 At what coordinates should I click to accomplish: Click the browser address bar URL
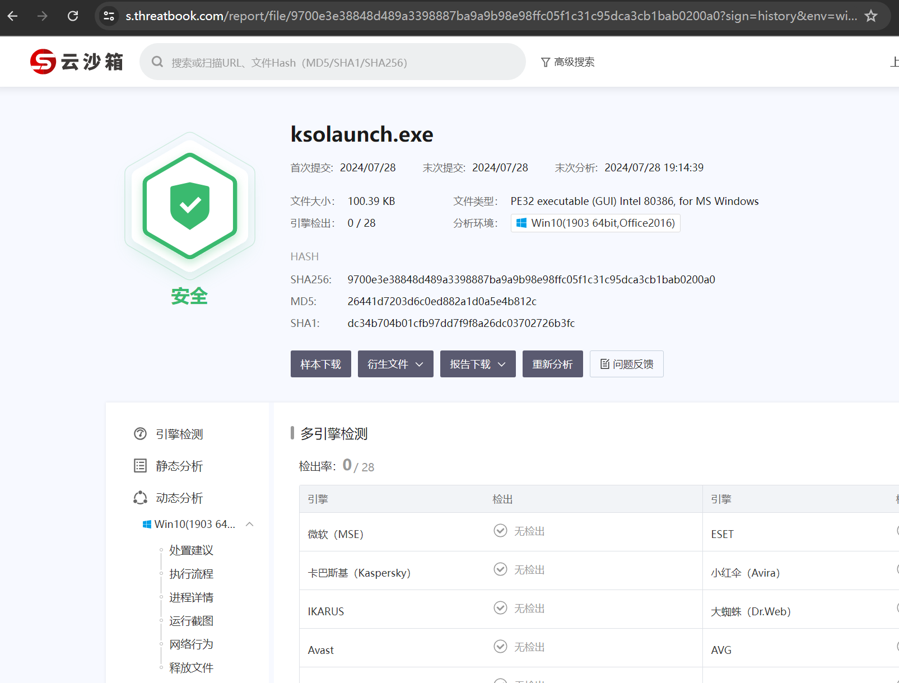(491, 16)
